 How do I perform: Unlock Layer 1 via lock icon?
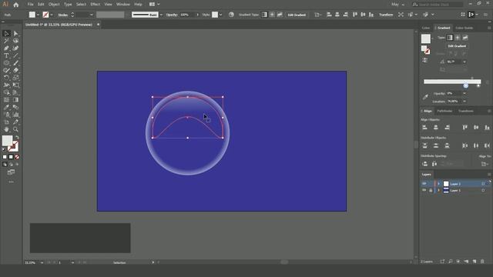point(431,190)
